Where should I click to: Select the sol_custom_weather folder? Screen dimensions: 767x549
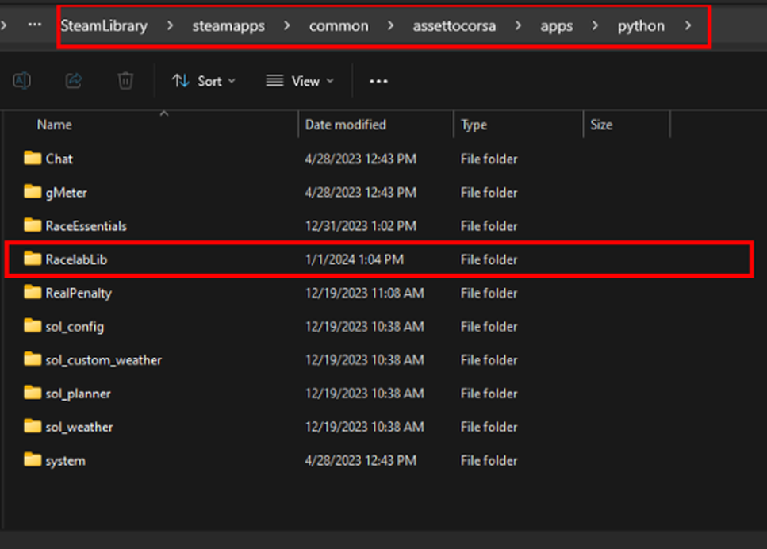pyautogui.click(x=103, y=360)
